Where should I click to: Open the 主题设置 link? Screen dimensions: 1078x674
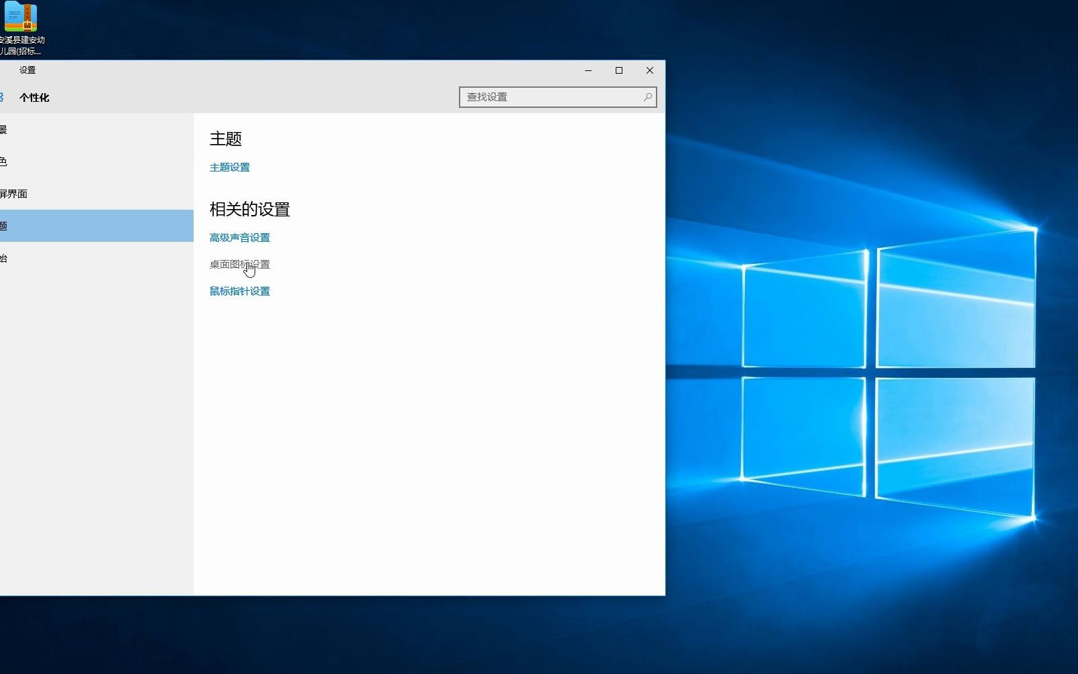(230, 167)
